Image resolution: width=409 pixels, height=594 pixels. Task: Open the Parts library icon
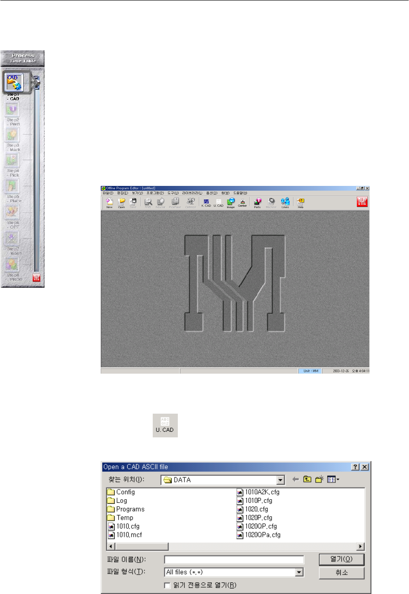[x=257, y=203]
